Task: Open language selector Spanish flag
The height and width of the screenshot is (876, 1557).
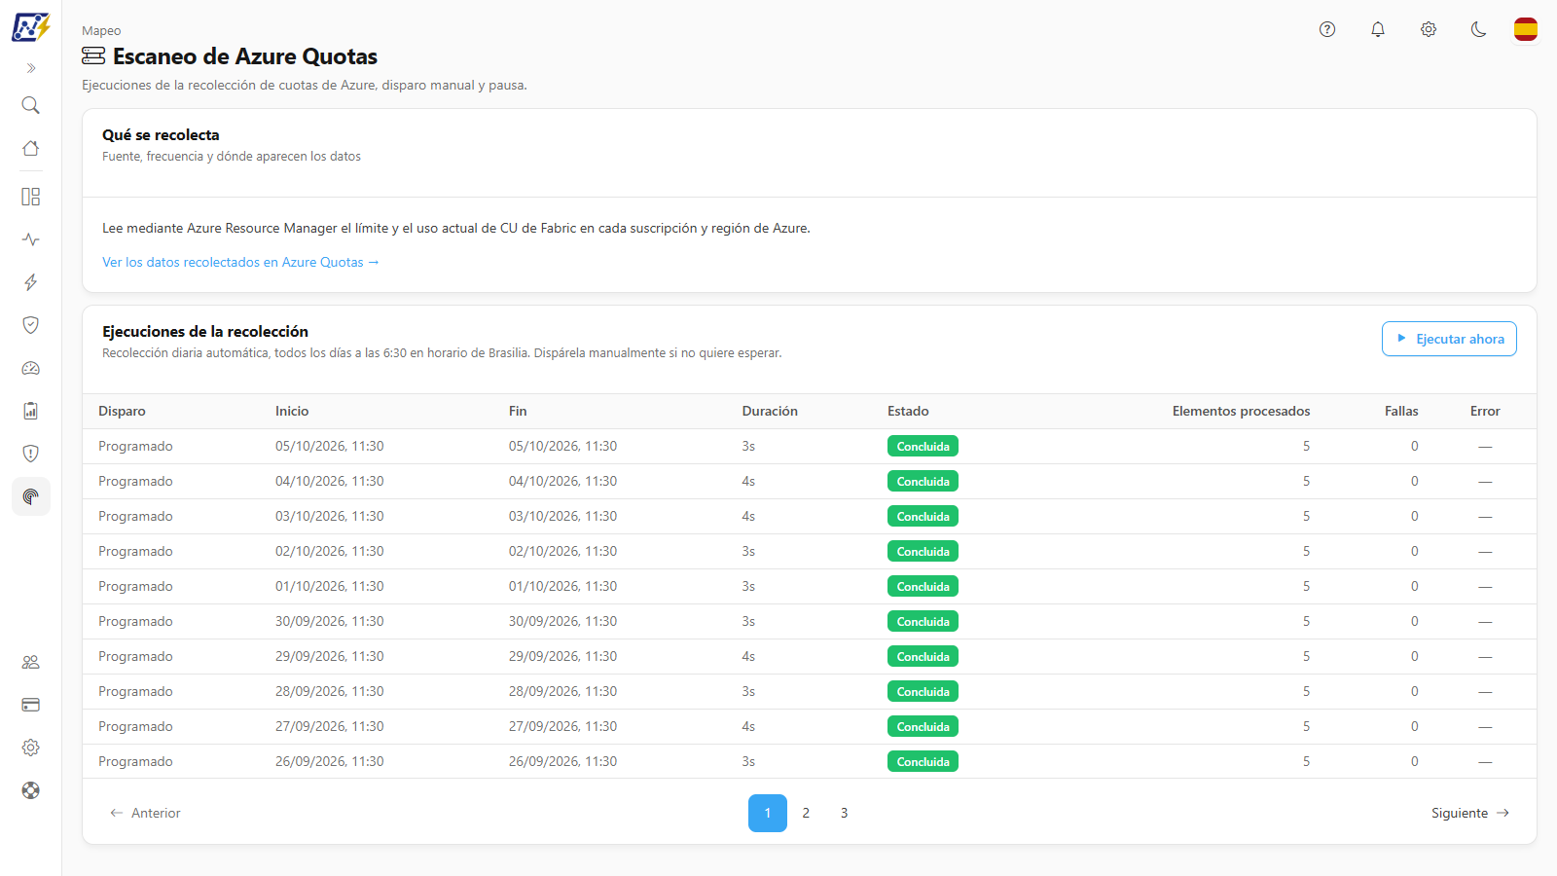Action: click(x=1526, y=29)
